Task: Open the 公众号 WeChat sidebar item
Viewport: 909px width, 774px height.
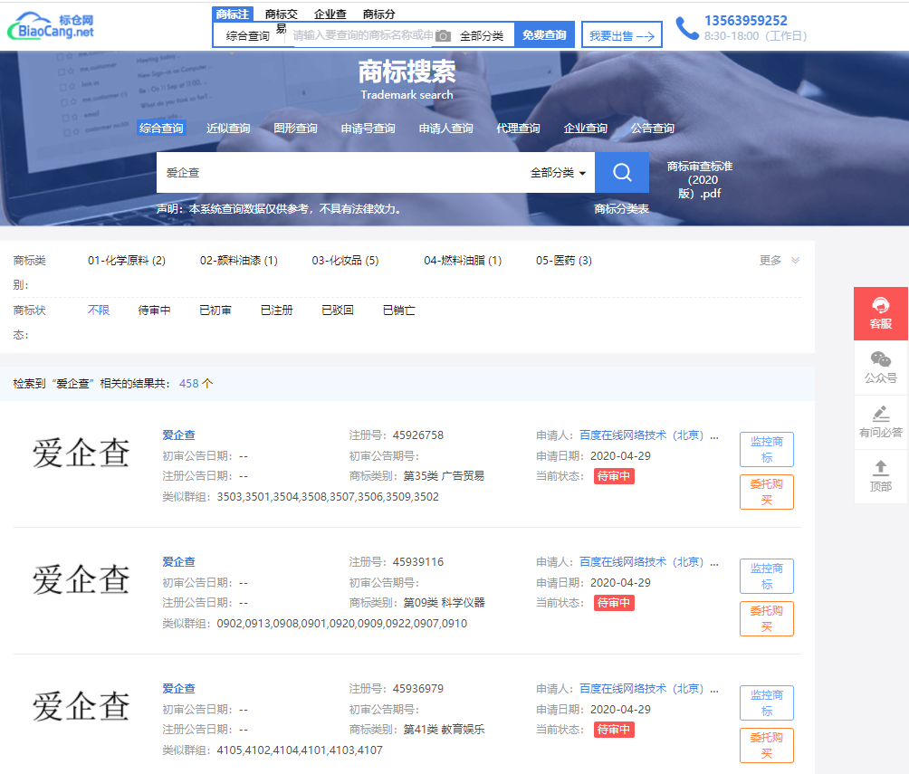Action: [881, 368]
